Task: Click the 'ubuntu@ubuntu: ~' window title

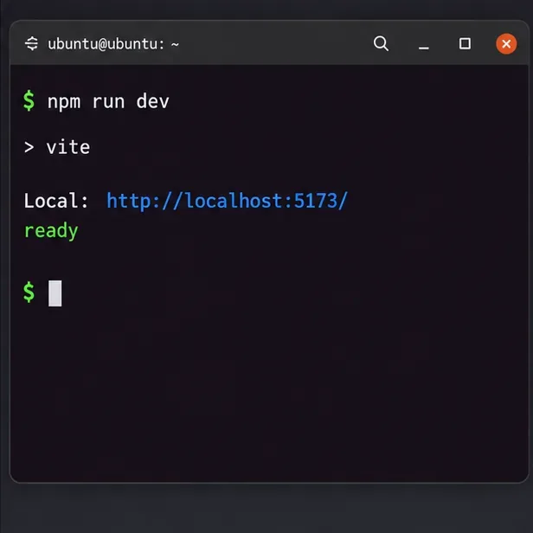Action: click(x=113, y=44)
